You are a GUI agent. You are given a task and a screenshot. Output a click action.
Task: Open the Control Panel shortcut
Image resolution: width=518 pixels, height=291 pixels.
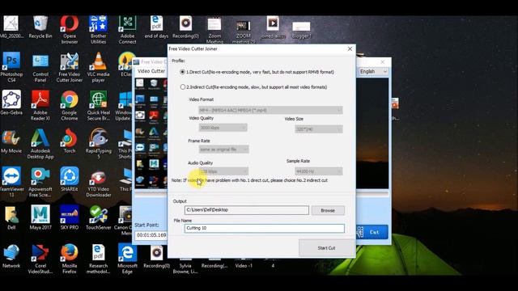(x=40, y=67)
